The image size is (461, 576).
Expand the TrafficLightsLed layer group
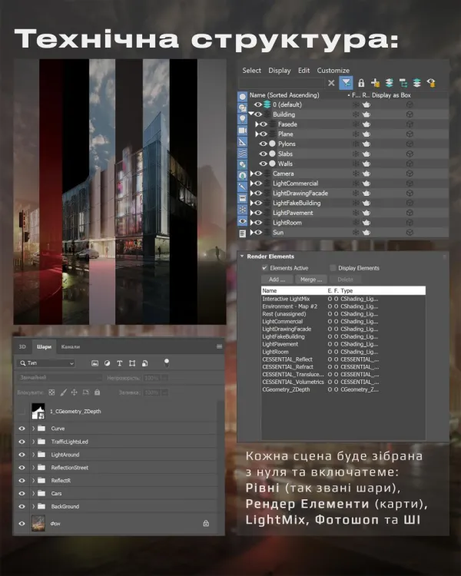point(33,442)
